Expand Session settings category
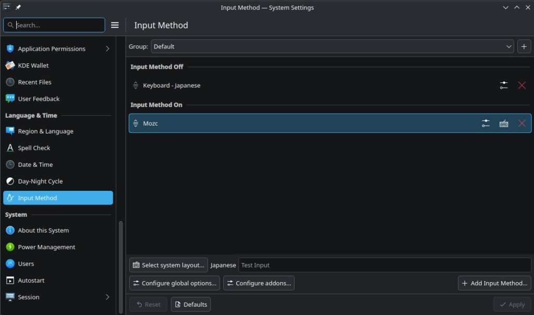Image resolution: width=534 pixels, height=315 pixels. pyautogui.click(x=107, y=297)
